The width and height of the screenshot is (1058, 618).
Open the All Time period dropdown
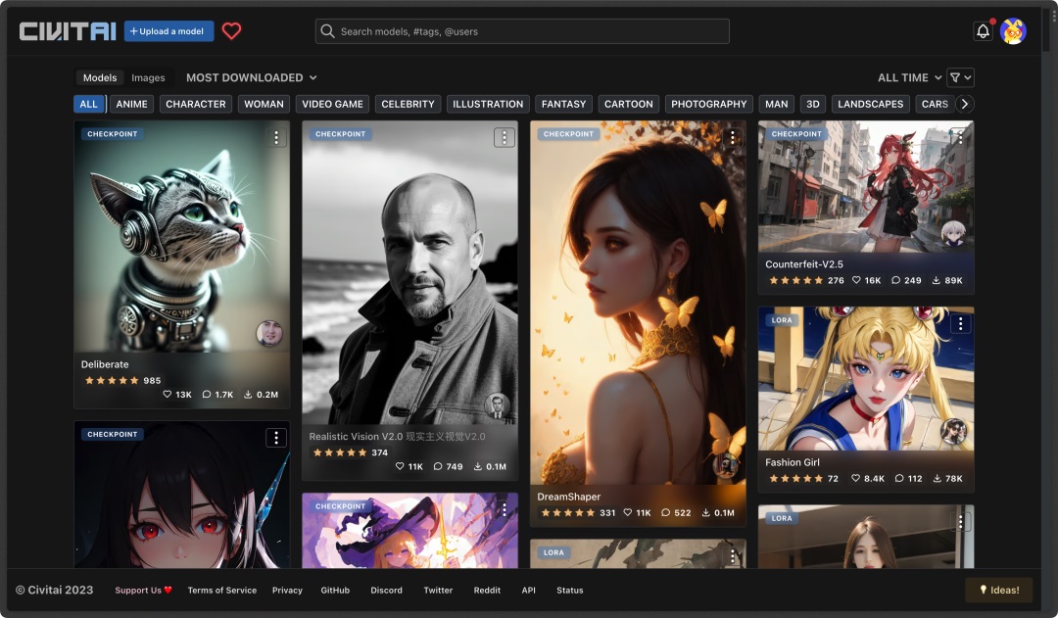909,77
